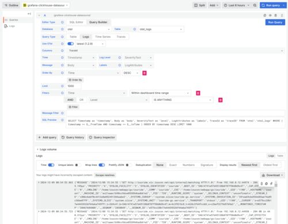Click the blue Run Query editor button
This screenshot has width=288, height=224.
[275, 22]
